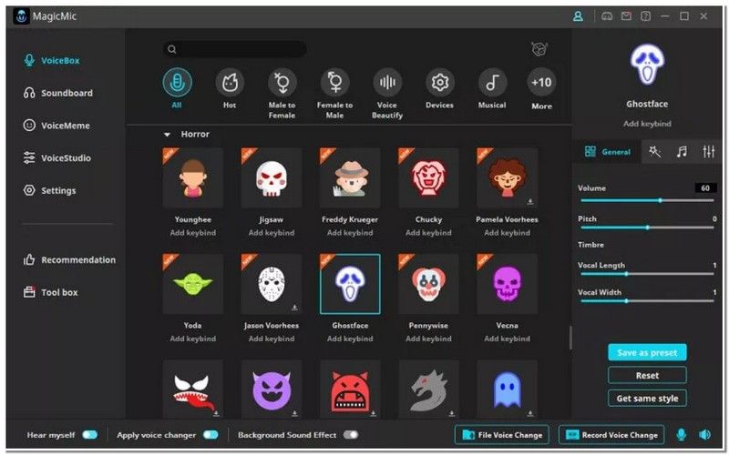Switch to the music note tab
Image resolution: width=729 pixels, height=455 pixels.
point(682,152)
